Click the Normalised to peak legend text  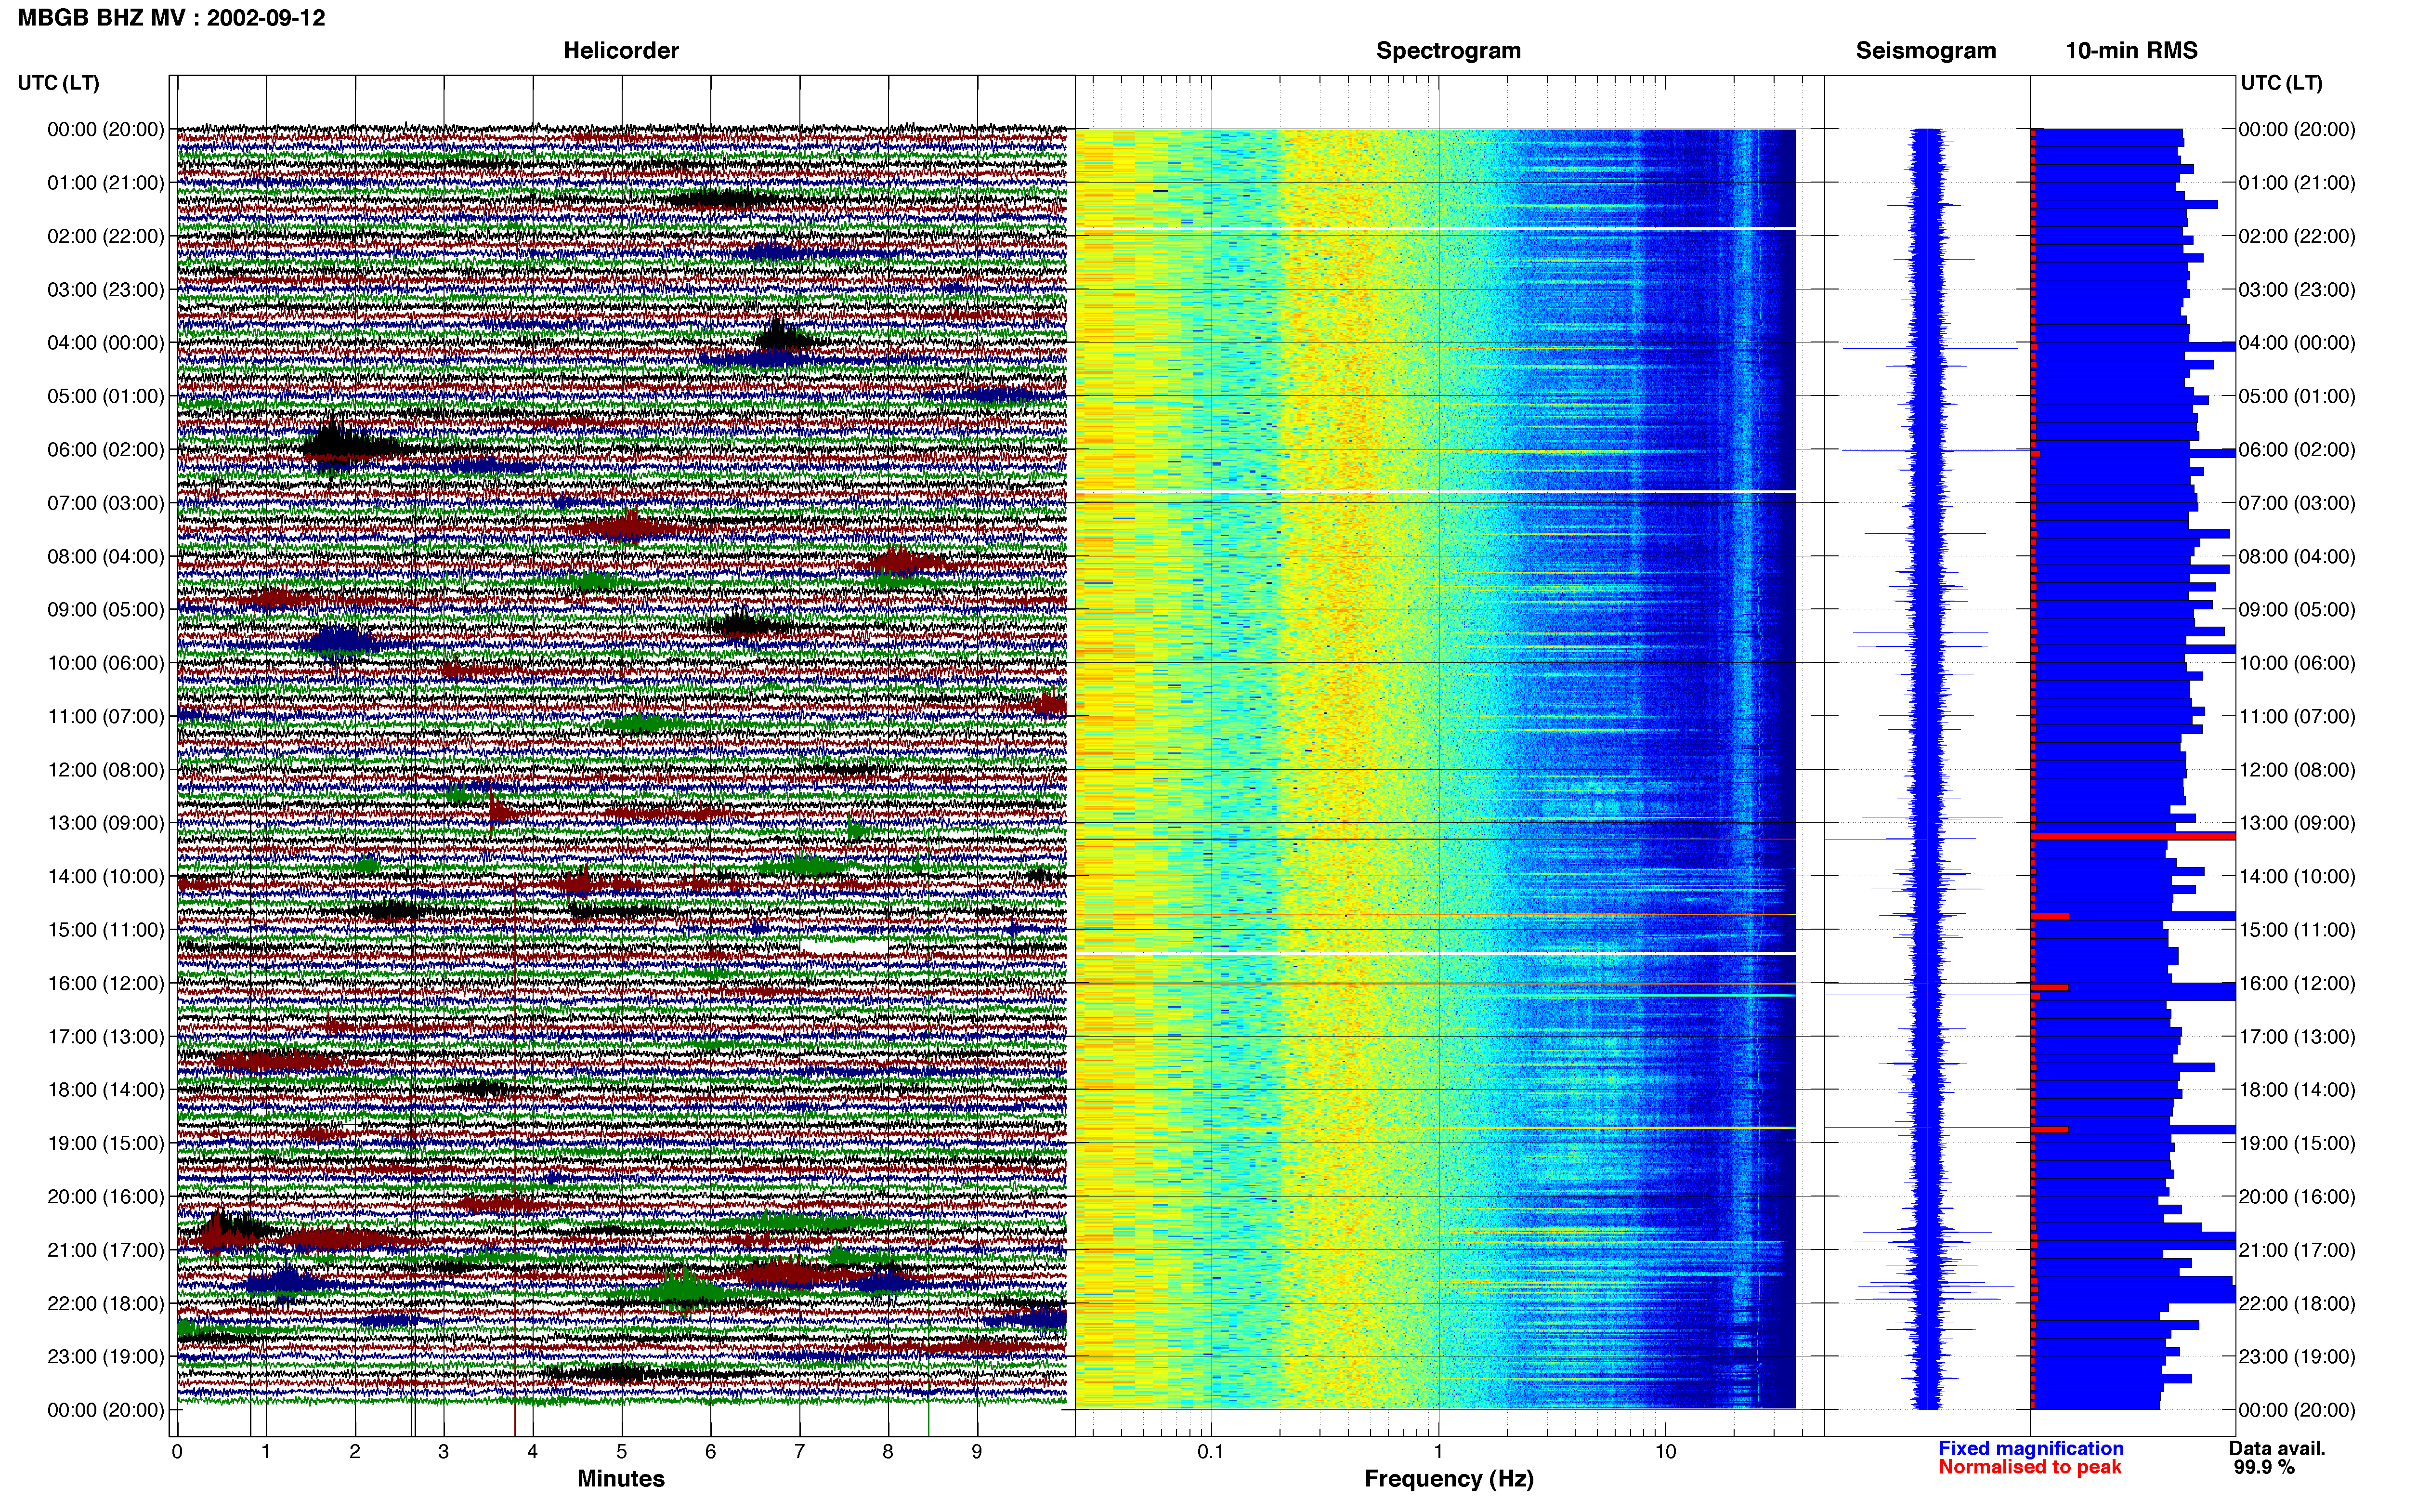[2030, 1467]
